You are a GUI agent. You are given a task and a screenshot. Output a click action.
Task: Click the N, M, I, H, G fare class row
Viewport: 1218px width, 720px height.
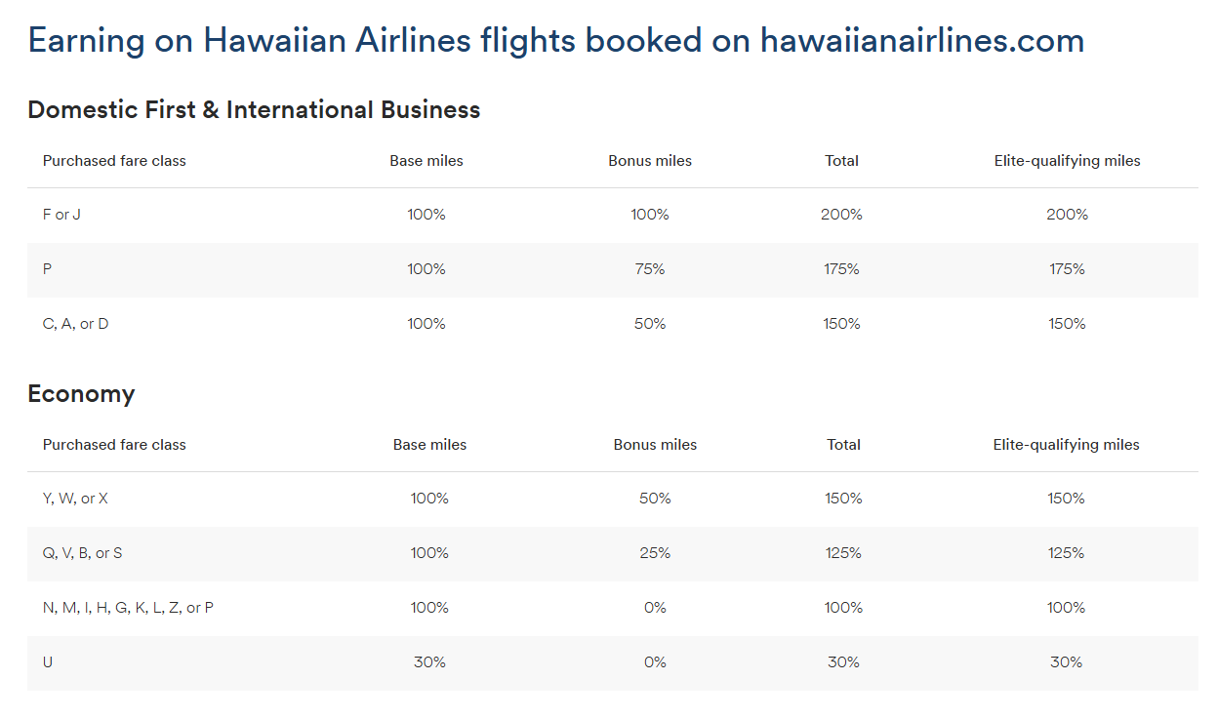(x=128, y=608)
